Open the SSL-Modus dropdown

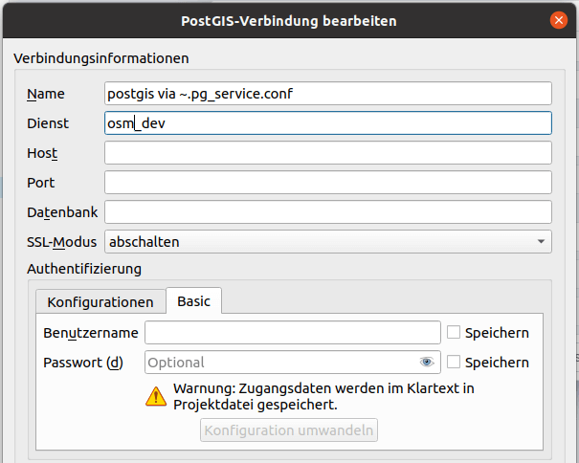tap(327, 242)
